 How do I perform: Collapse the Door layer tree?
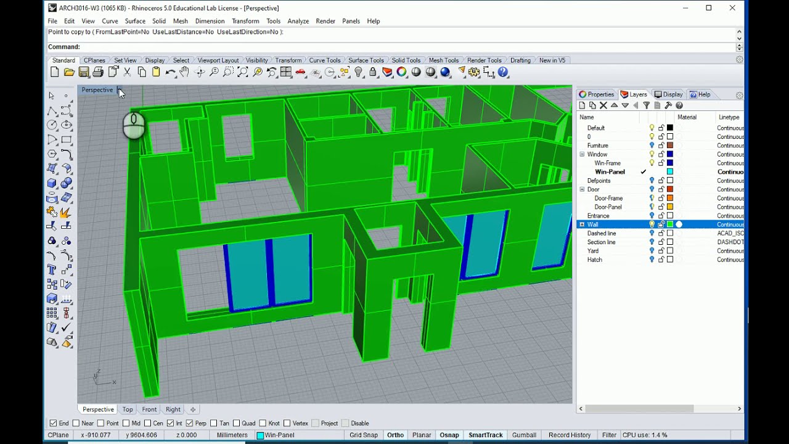pos(582,189)
